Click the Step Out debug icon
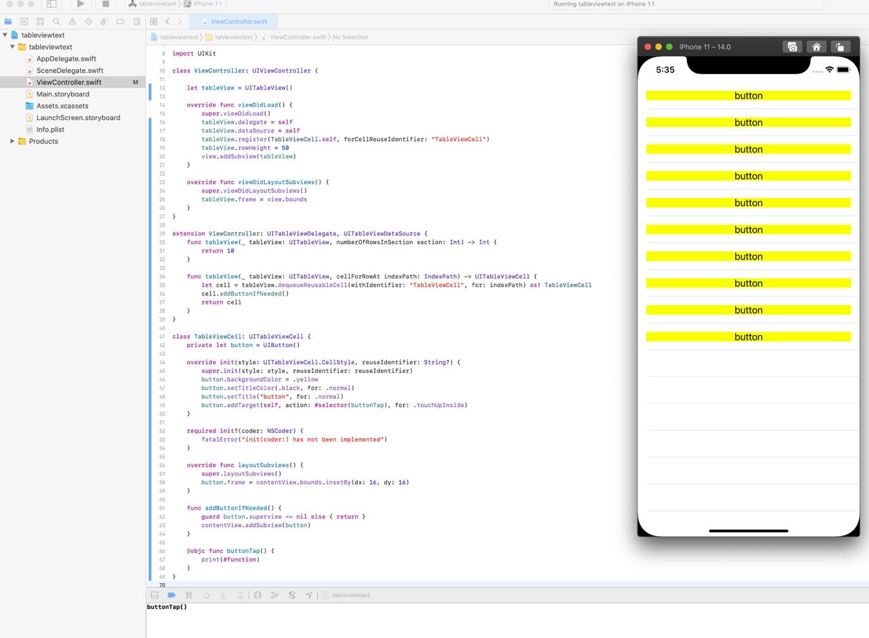Viewport: 869px width, 638px height. click(x=240, y=595)
